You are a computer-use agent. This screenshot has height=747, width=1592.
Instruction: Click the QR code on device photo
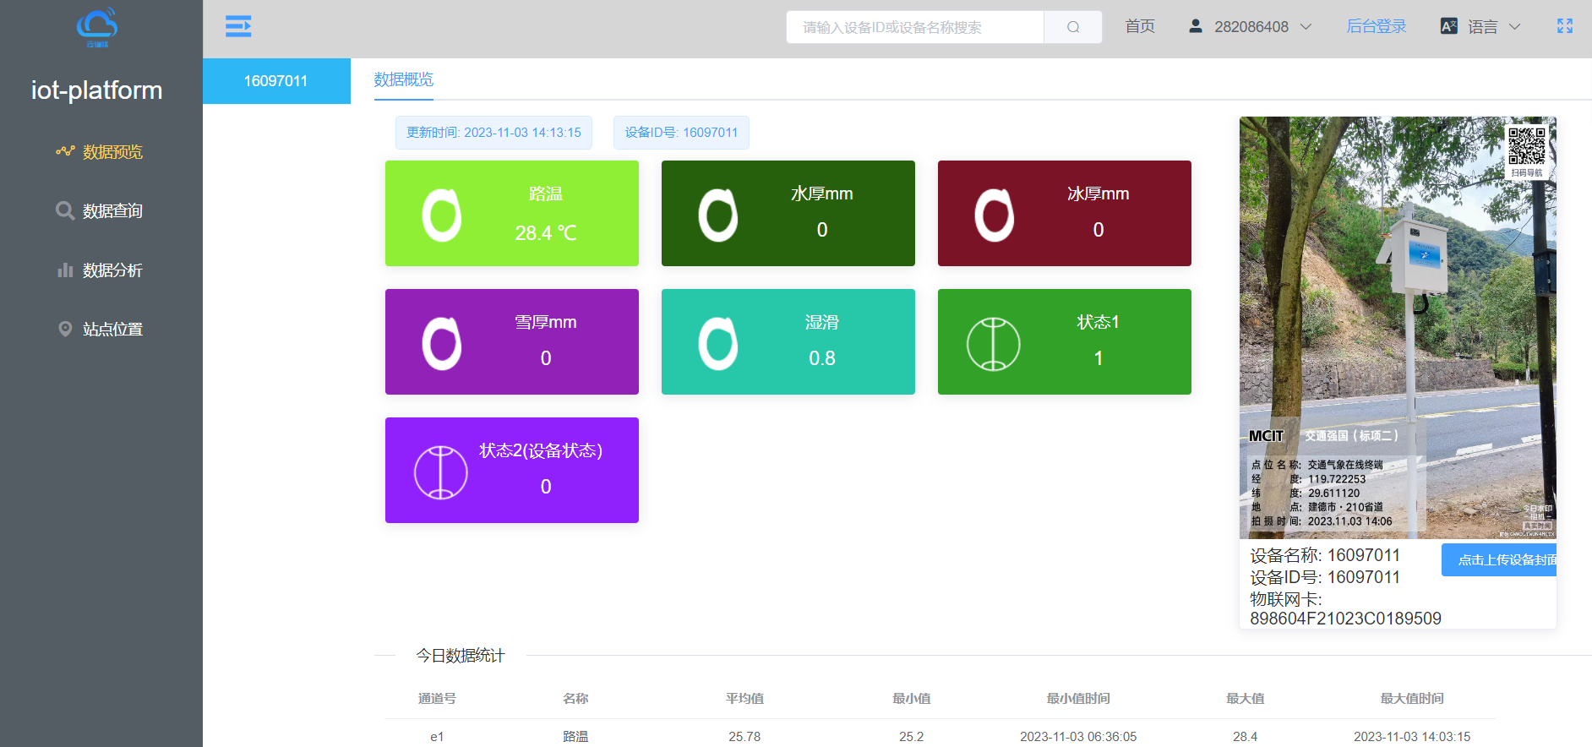click(1526, 146)
